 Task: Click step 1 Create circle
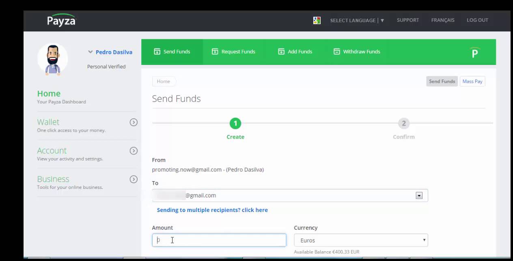tap(235, 123)
